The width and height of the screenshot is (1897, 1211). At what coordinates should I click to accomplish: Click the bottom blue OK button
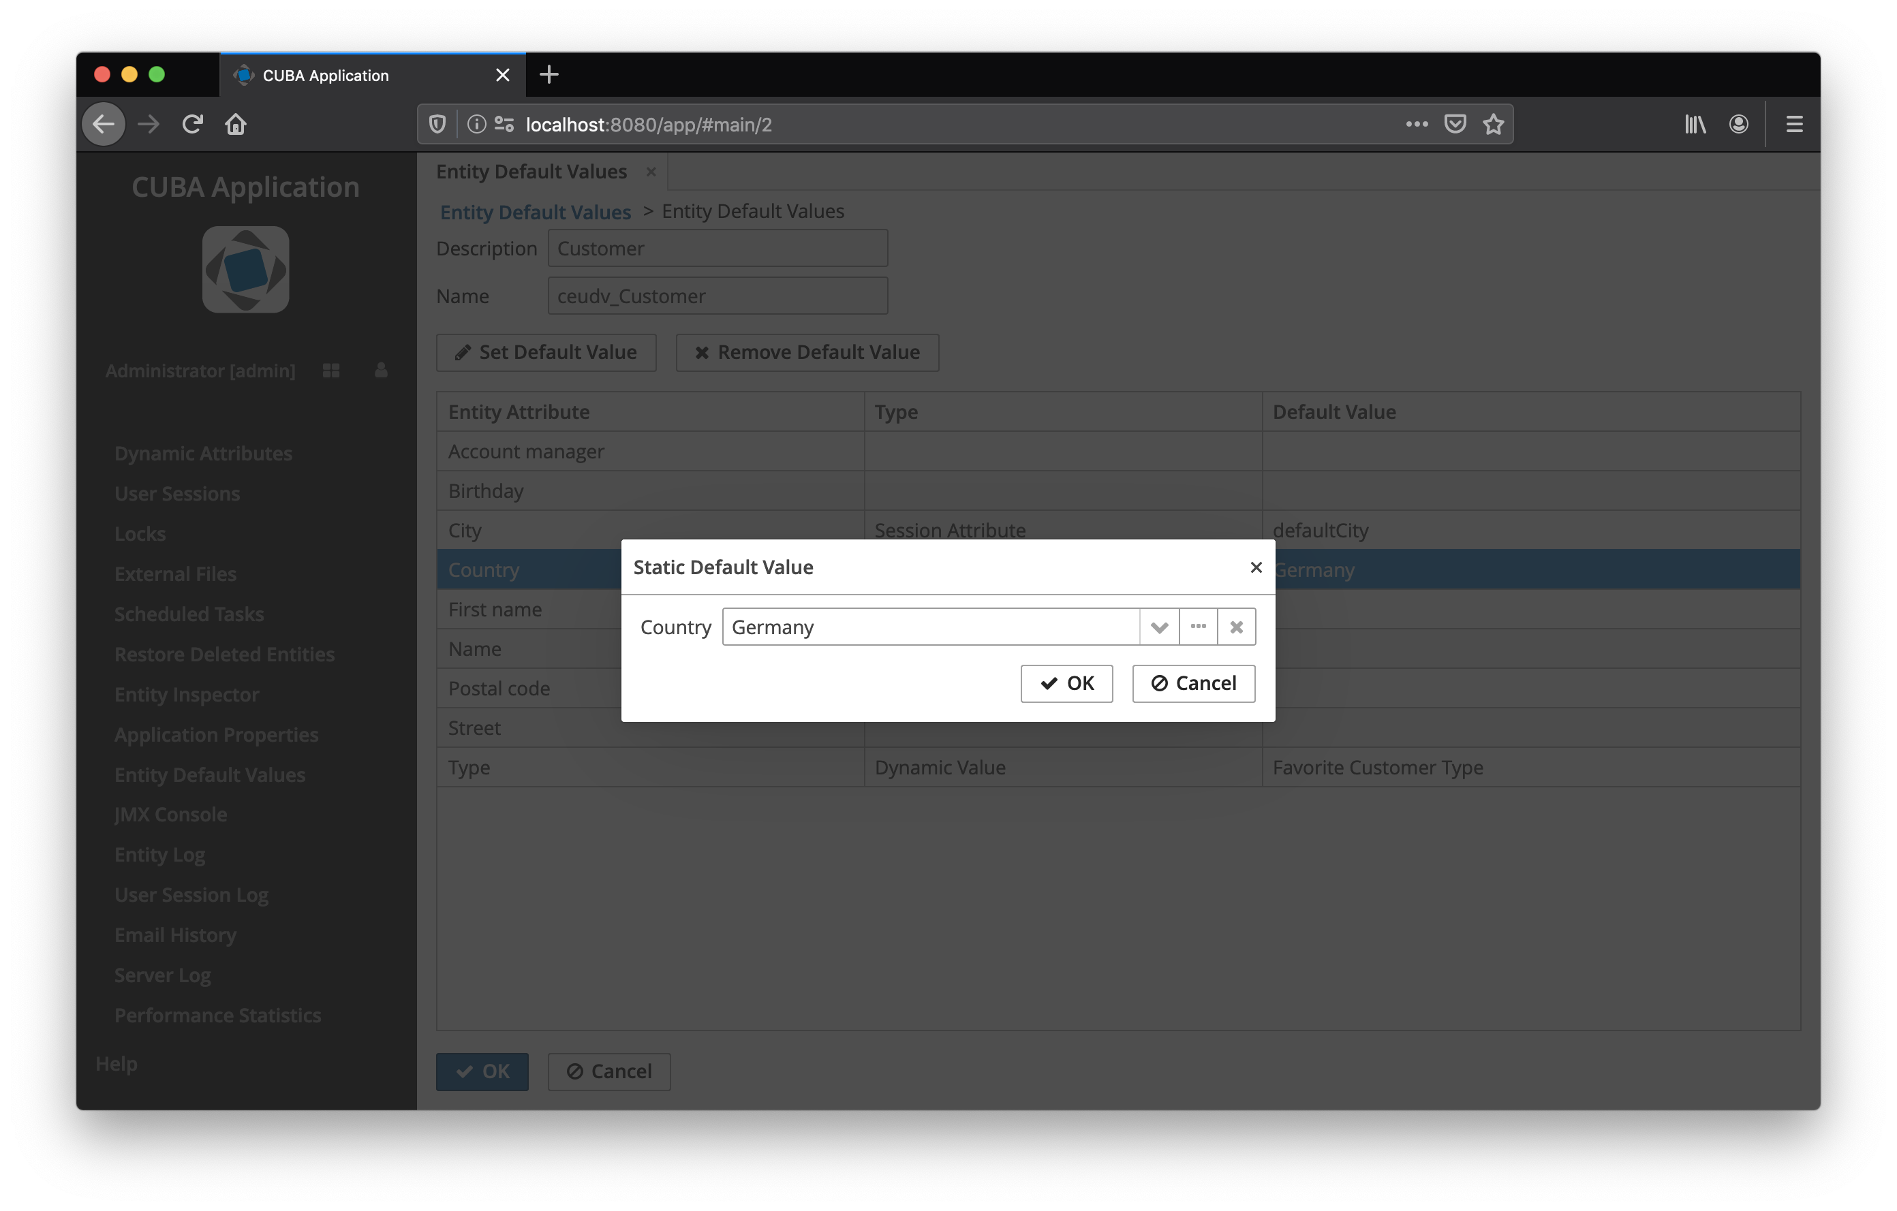click(482, 1071)
